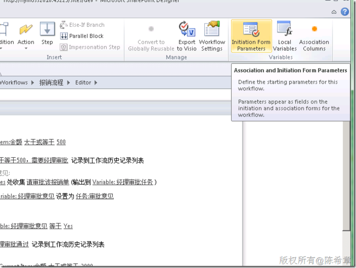Click 任务:审批意见 link

(95, 196)
